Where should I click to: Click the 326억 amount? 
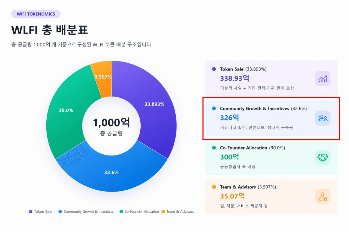click(230, 118)
